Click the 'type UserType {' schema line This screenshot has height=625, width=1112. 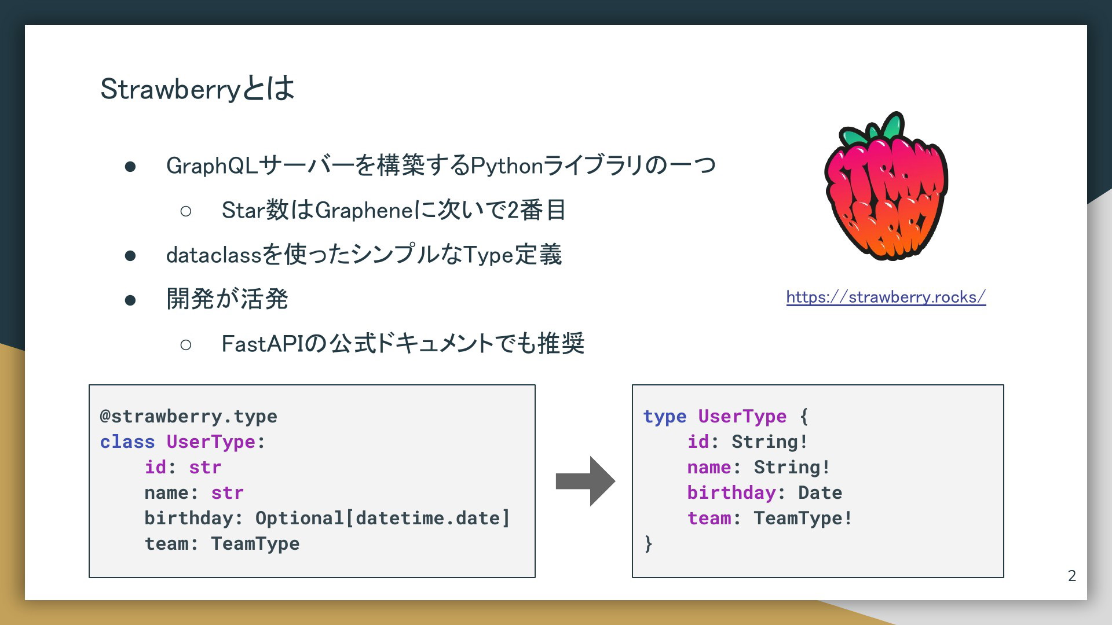click(726, 416)
